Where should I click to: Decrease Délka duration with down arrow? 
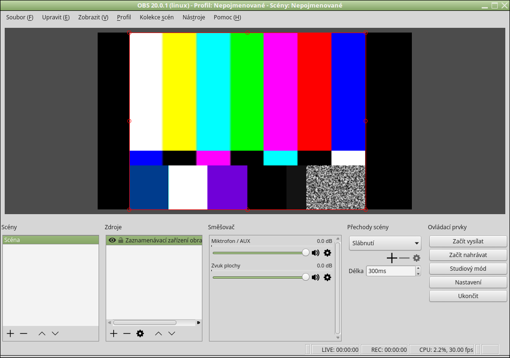tap(418, 274)
